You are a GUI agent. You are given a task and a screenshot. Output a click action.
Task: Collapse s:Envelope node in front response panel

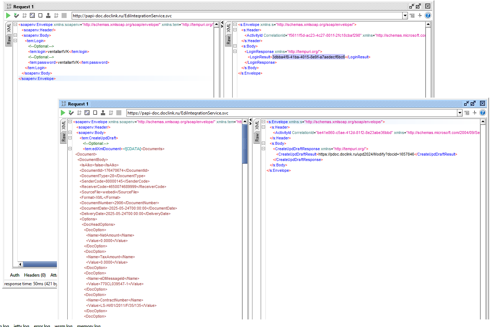(263, 122)
